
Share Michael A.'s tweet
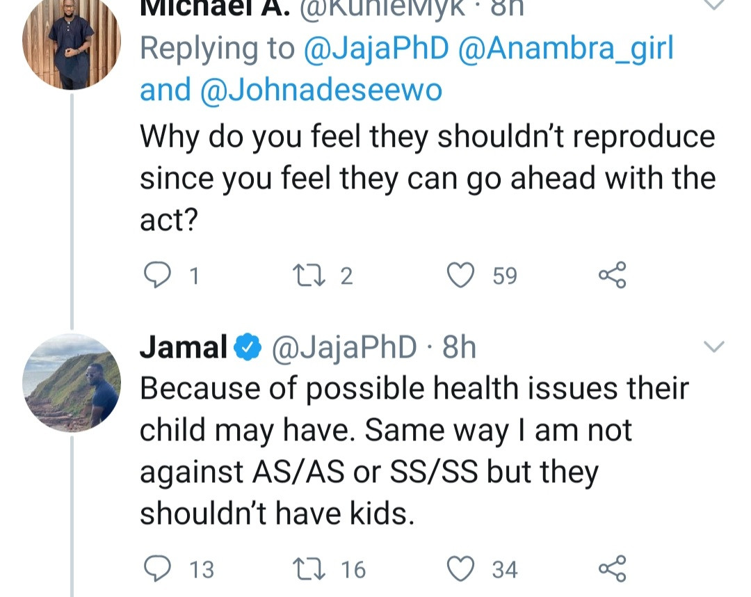pyautogui.click(x=612, y=276)
